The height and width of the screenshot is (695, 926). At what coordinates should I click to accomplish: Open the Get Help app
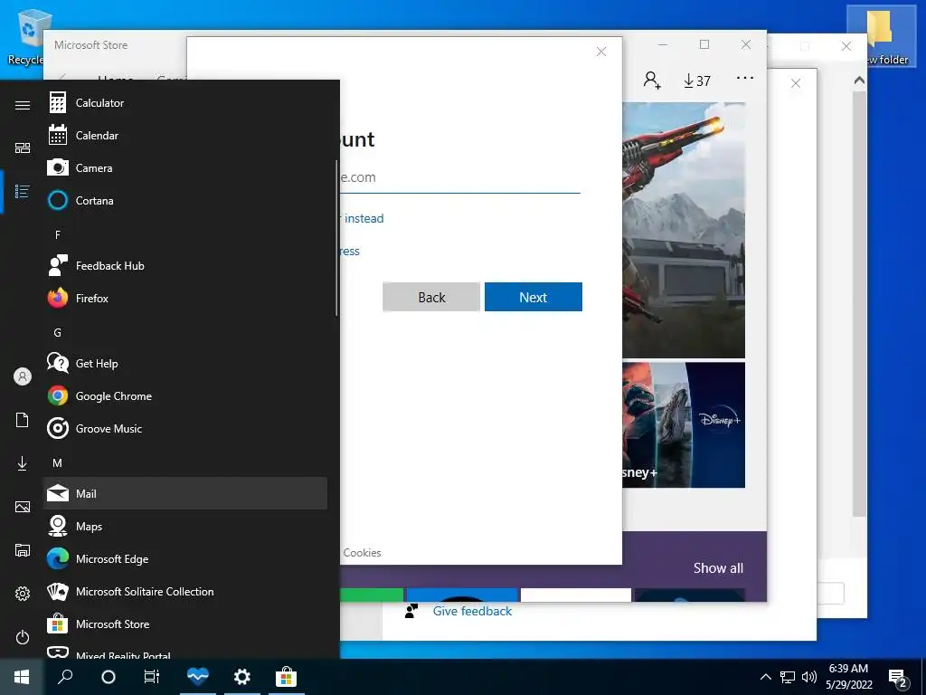point(184,364)
